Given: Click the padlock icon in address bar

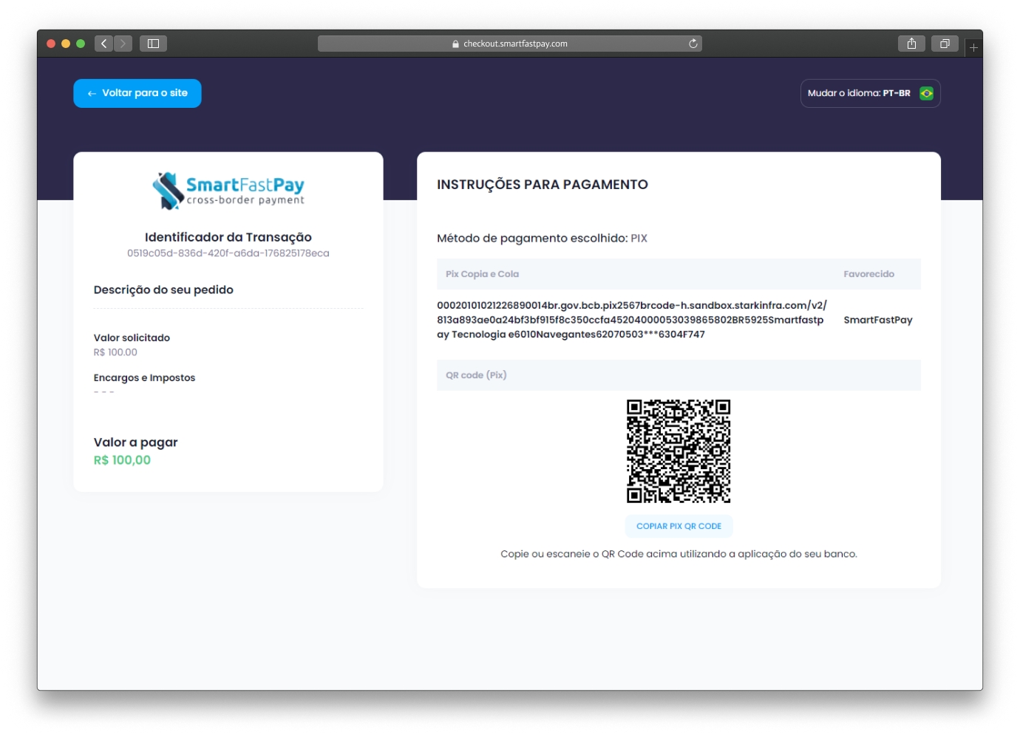Looking at the screenshot, I should coord(455,44).
